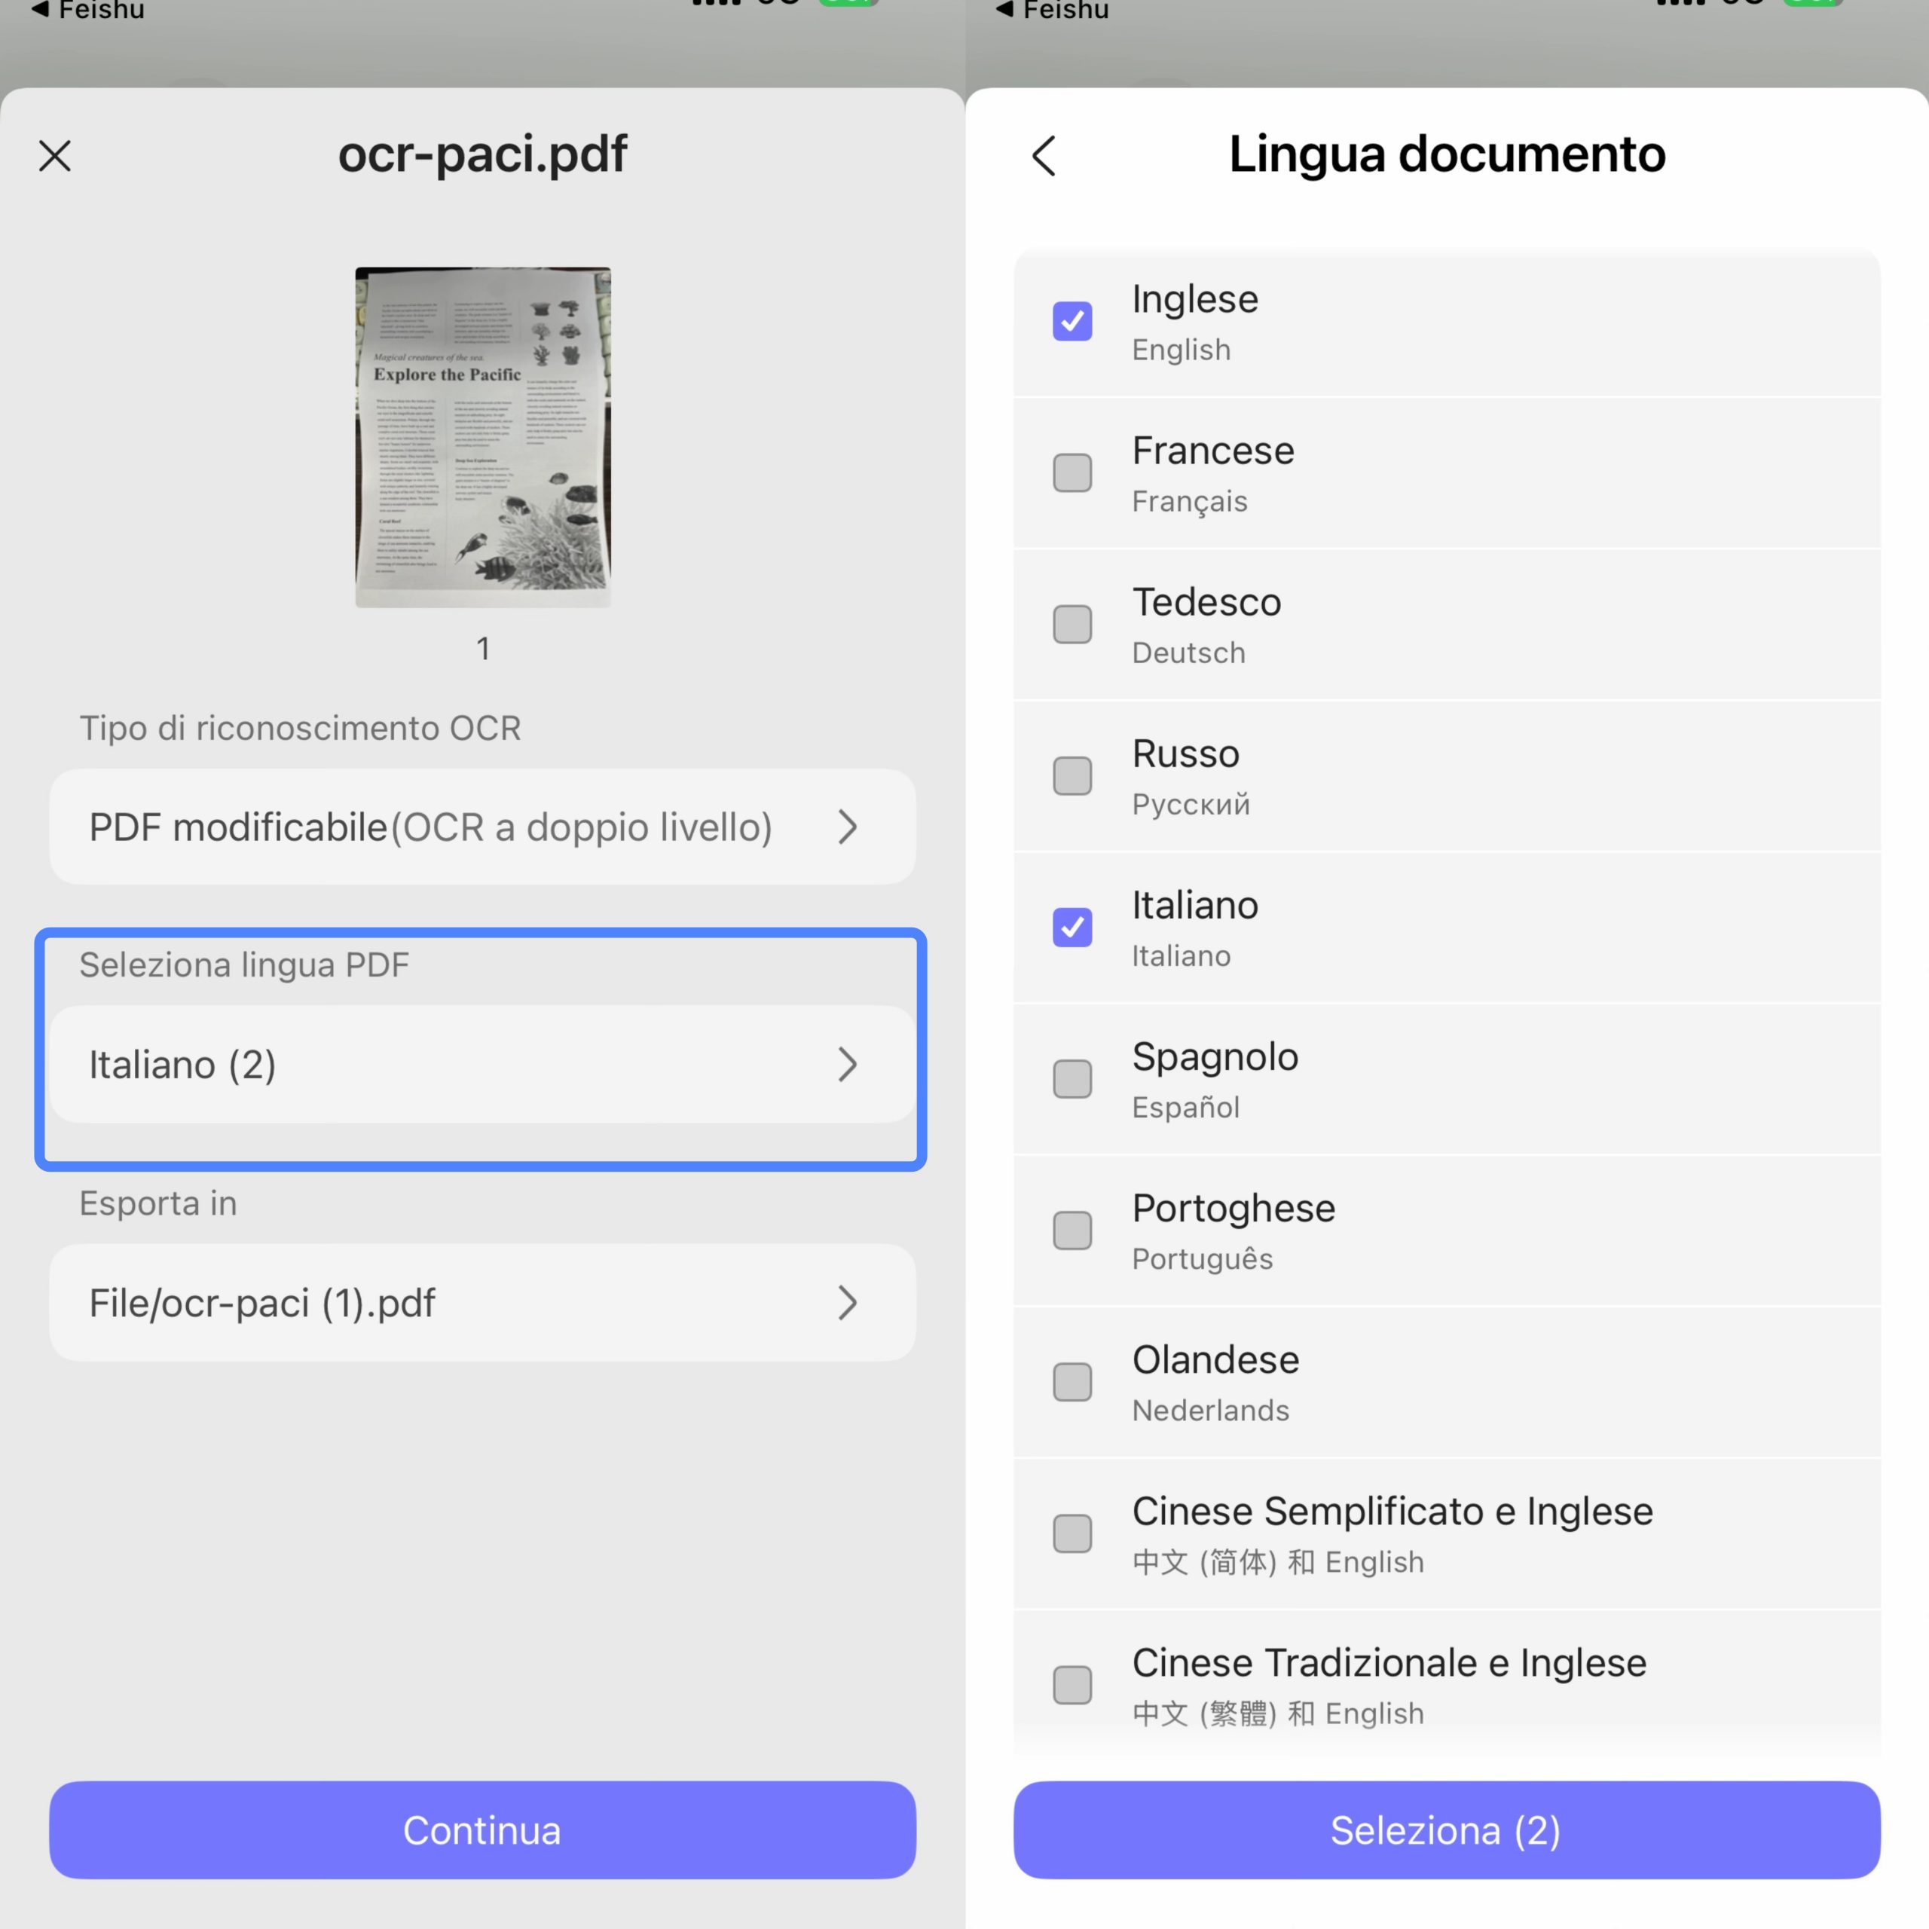Click the Seleziona lingua PDF label
The height and width of the screenshot is (1929, 1929).
click(x=245, y=964)
